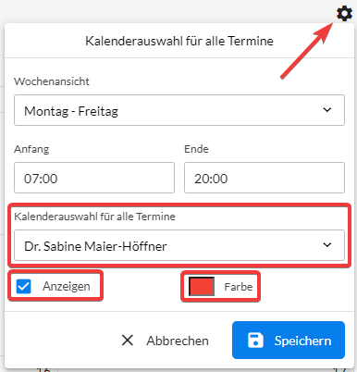Click the Anzeigen label text
The height and width of the screenshot is (372, 357).
click(67, 286)
